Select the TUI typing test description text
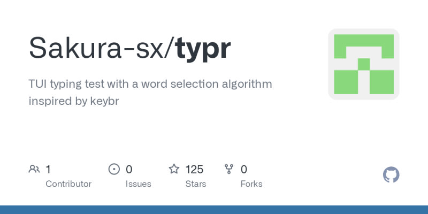This screenshot has width=428, height=214. click(x=150, y=93)
